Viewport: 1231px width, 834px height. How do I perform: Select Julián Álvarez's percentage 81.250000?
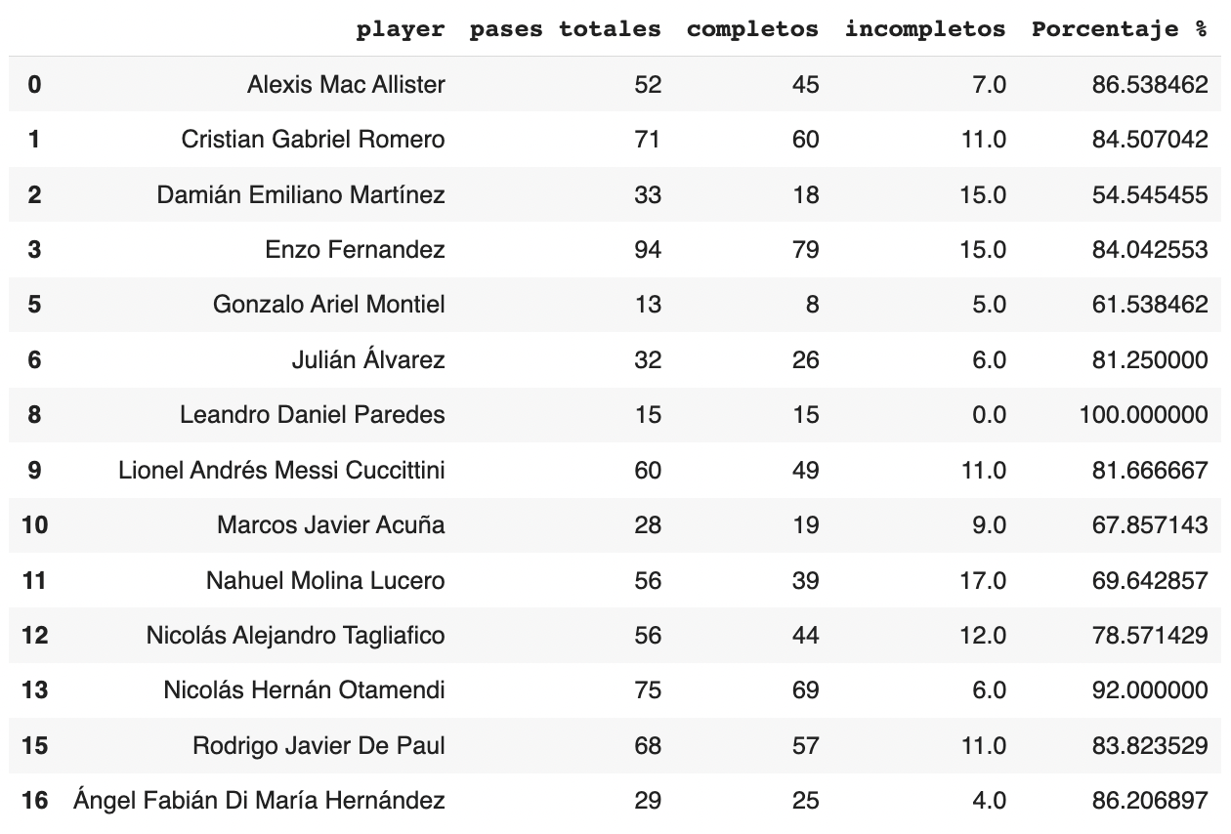point(1150,360)
